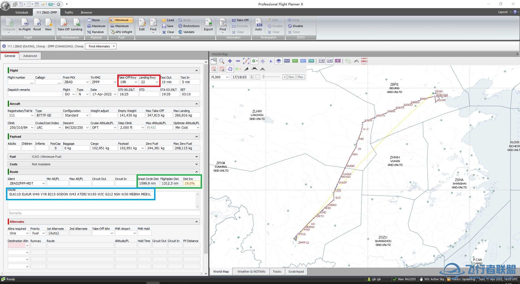Select Maximum fuel option
The width and height of the screenshot is (520, 284).
[119, 26]
